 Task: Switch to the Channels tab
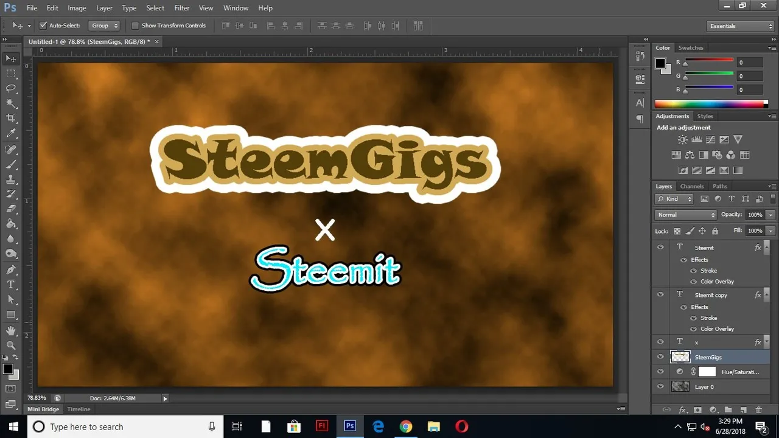pyautogui.click(x=692, y=186)
